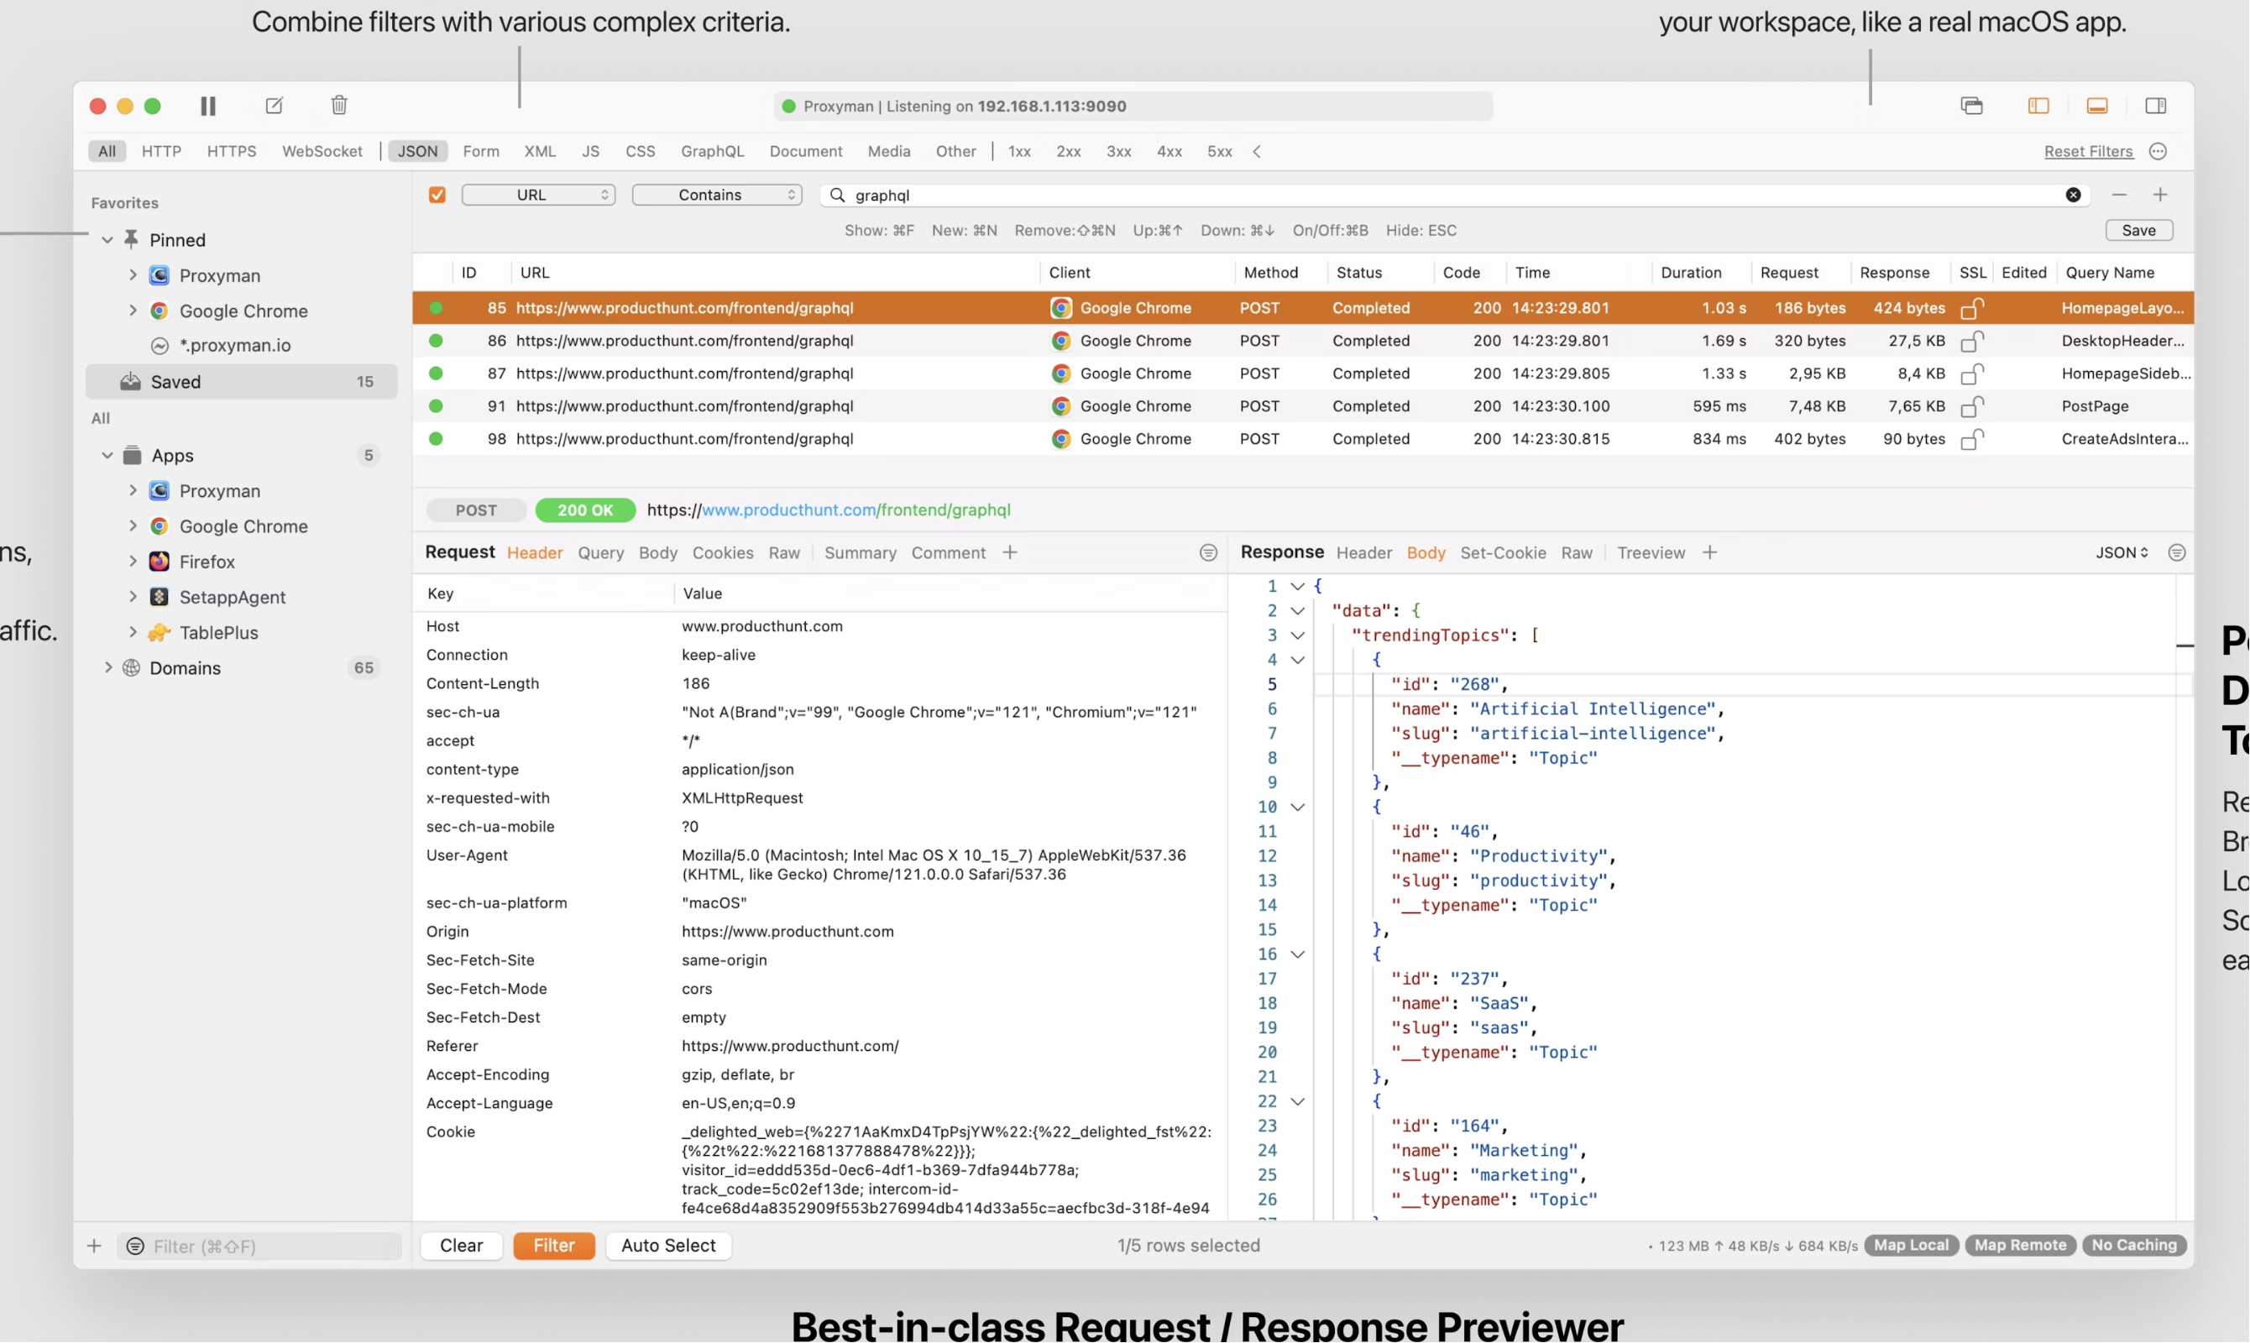2250x1343 pixels.
Task: Select request 98 CreateAdsIntera row
Action: point(1303,439)
